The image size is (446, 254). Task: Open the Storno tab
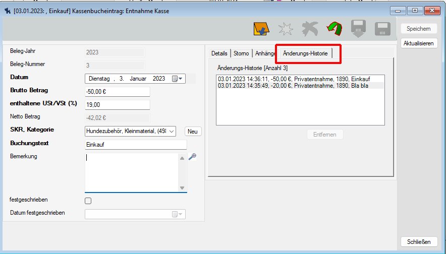(x=241, y=53)
